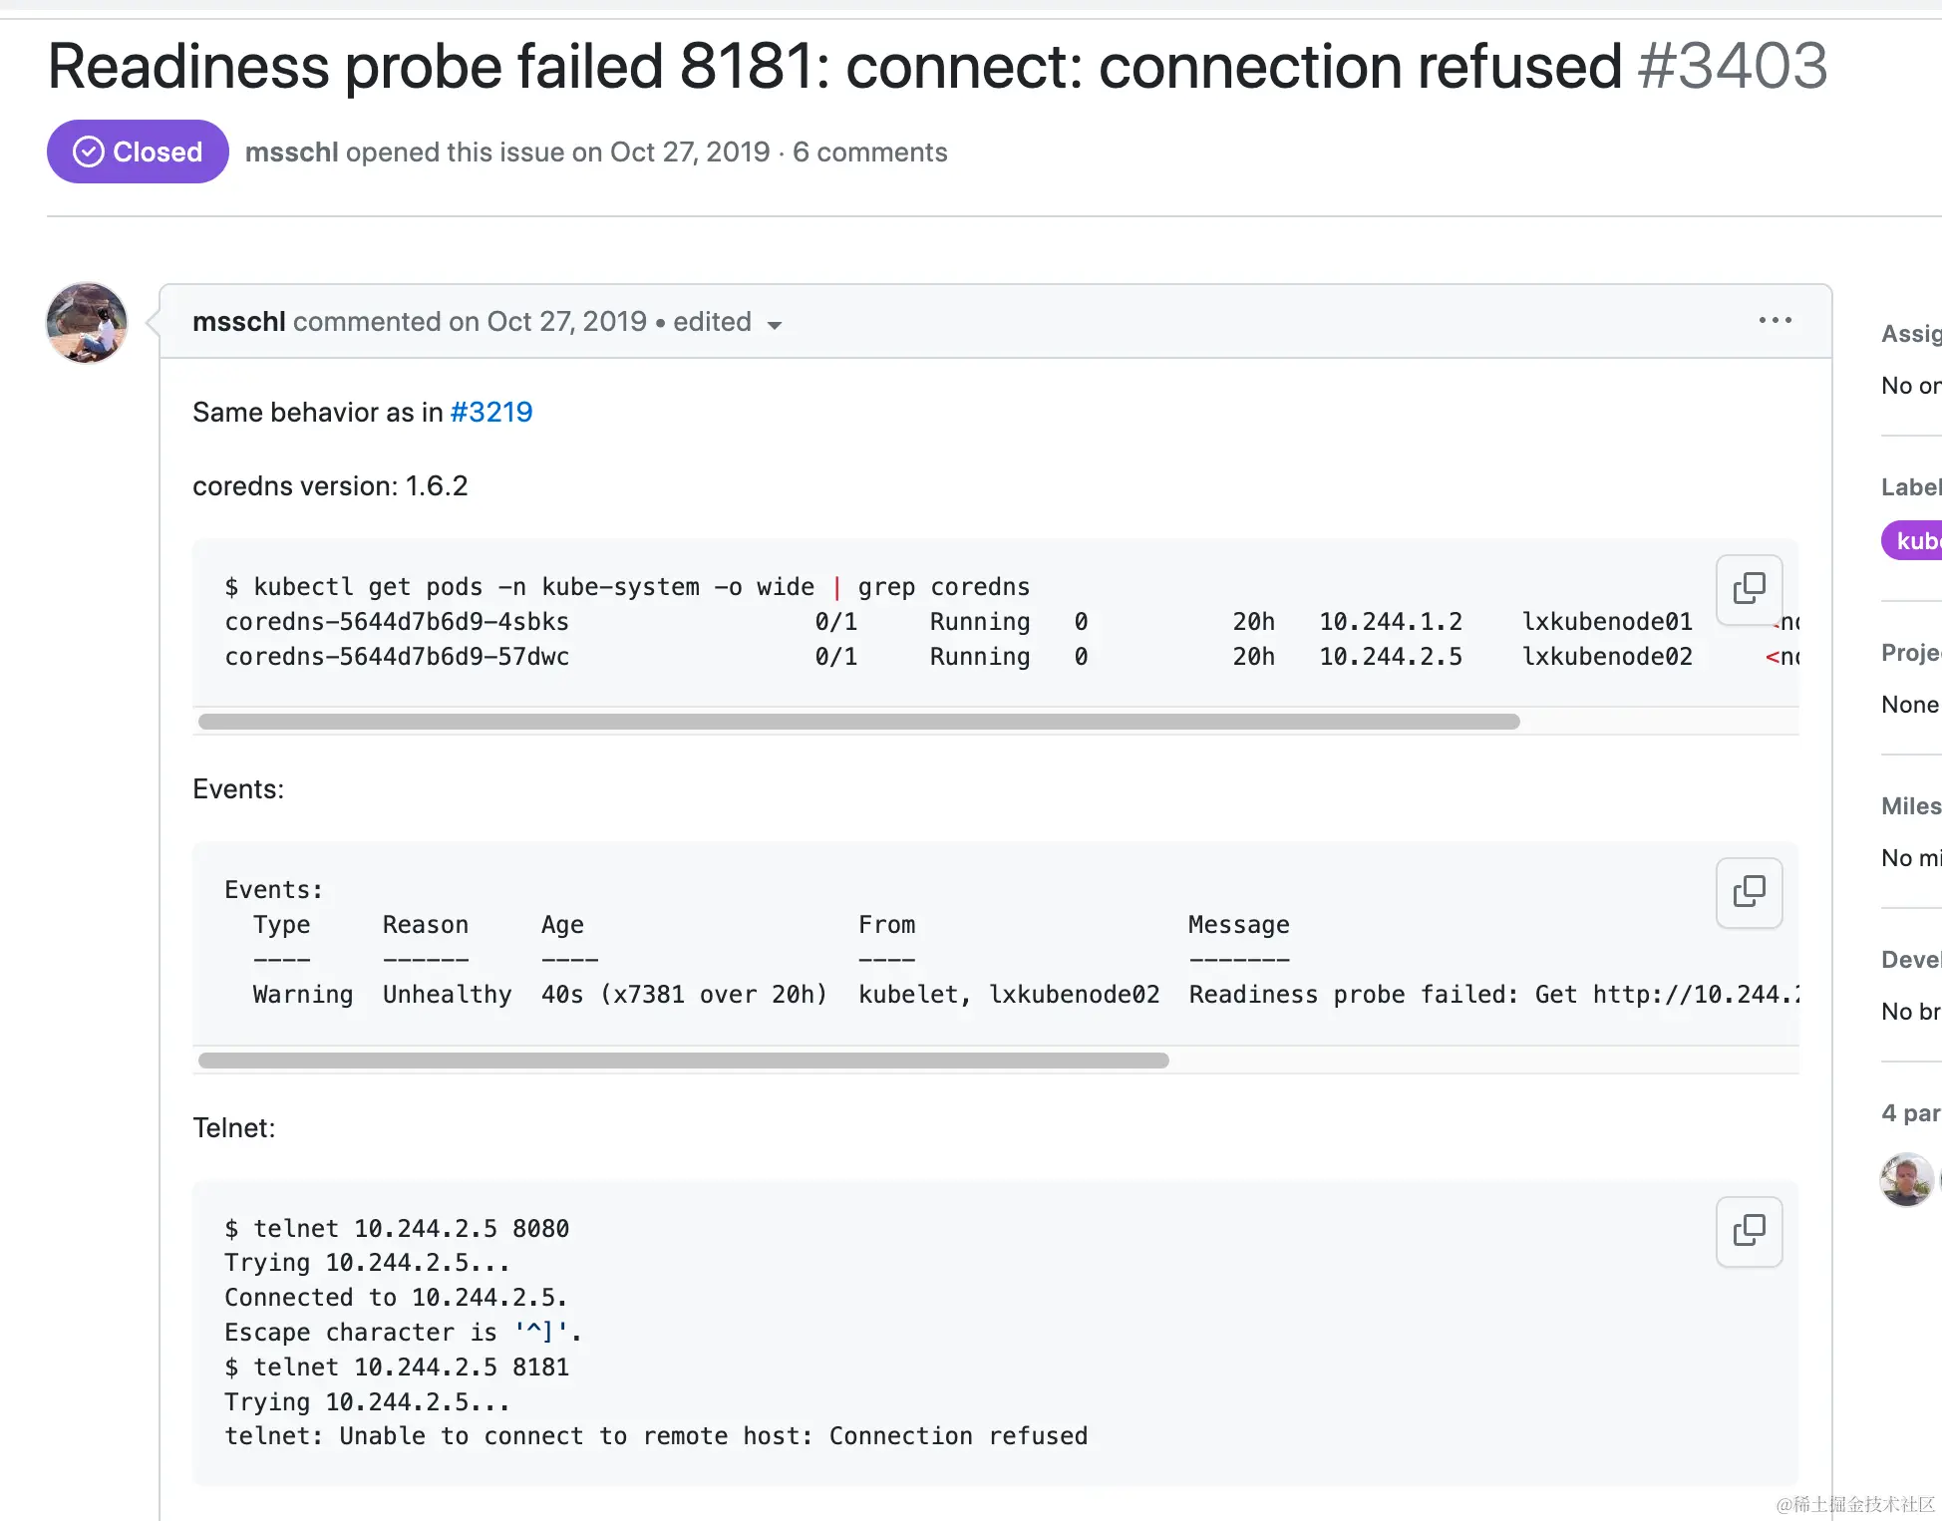Click the Oct 27, 2019 comment timestamp
The width and height of the screenshot is (1942, 1521).
coord(566,321)
